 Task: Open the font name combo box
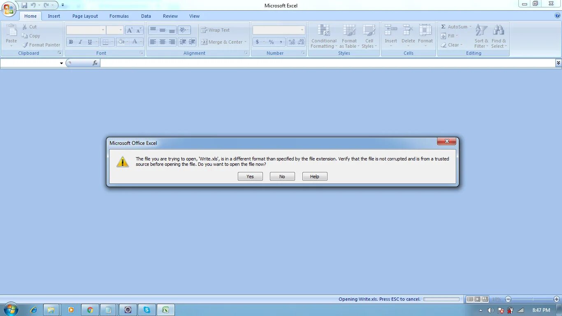click(x=86, y=30)
